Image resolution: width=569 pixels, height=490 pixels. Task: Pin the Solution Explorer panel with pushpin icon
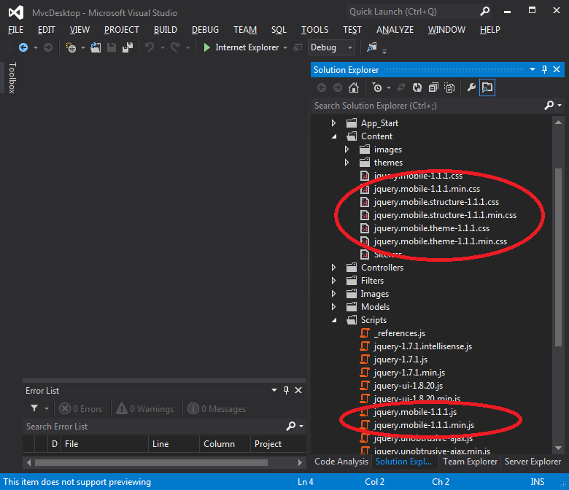tap(544, 69)
